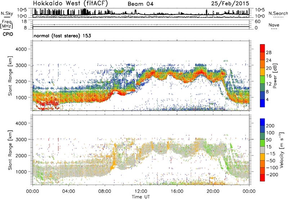Click the yellow Power color segment between 16 and 20

pyautogui.click(x=262, y=72)
